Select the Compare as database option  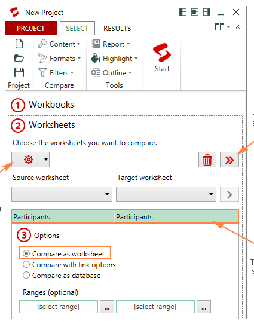click(x=26, y=275)
